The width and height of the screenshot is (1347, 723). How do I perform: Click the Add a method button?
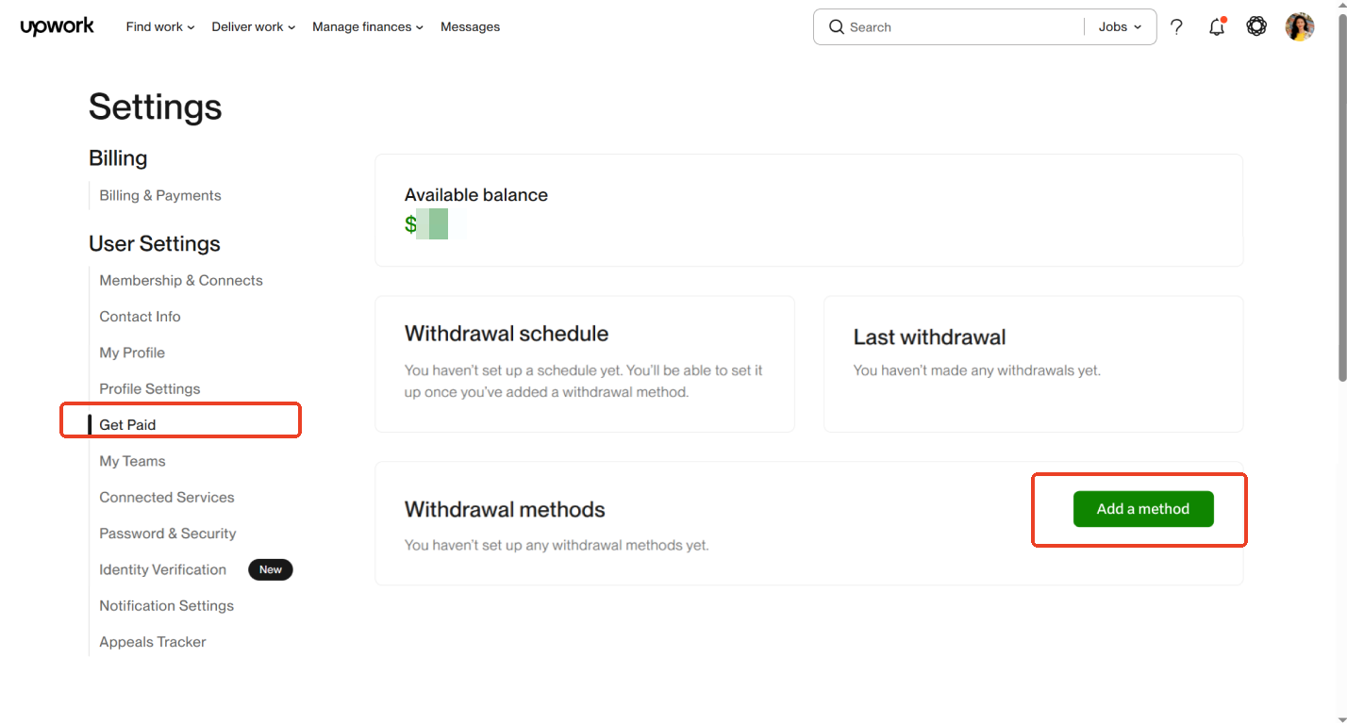pyautogui.click(x=1142, y=509)
